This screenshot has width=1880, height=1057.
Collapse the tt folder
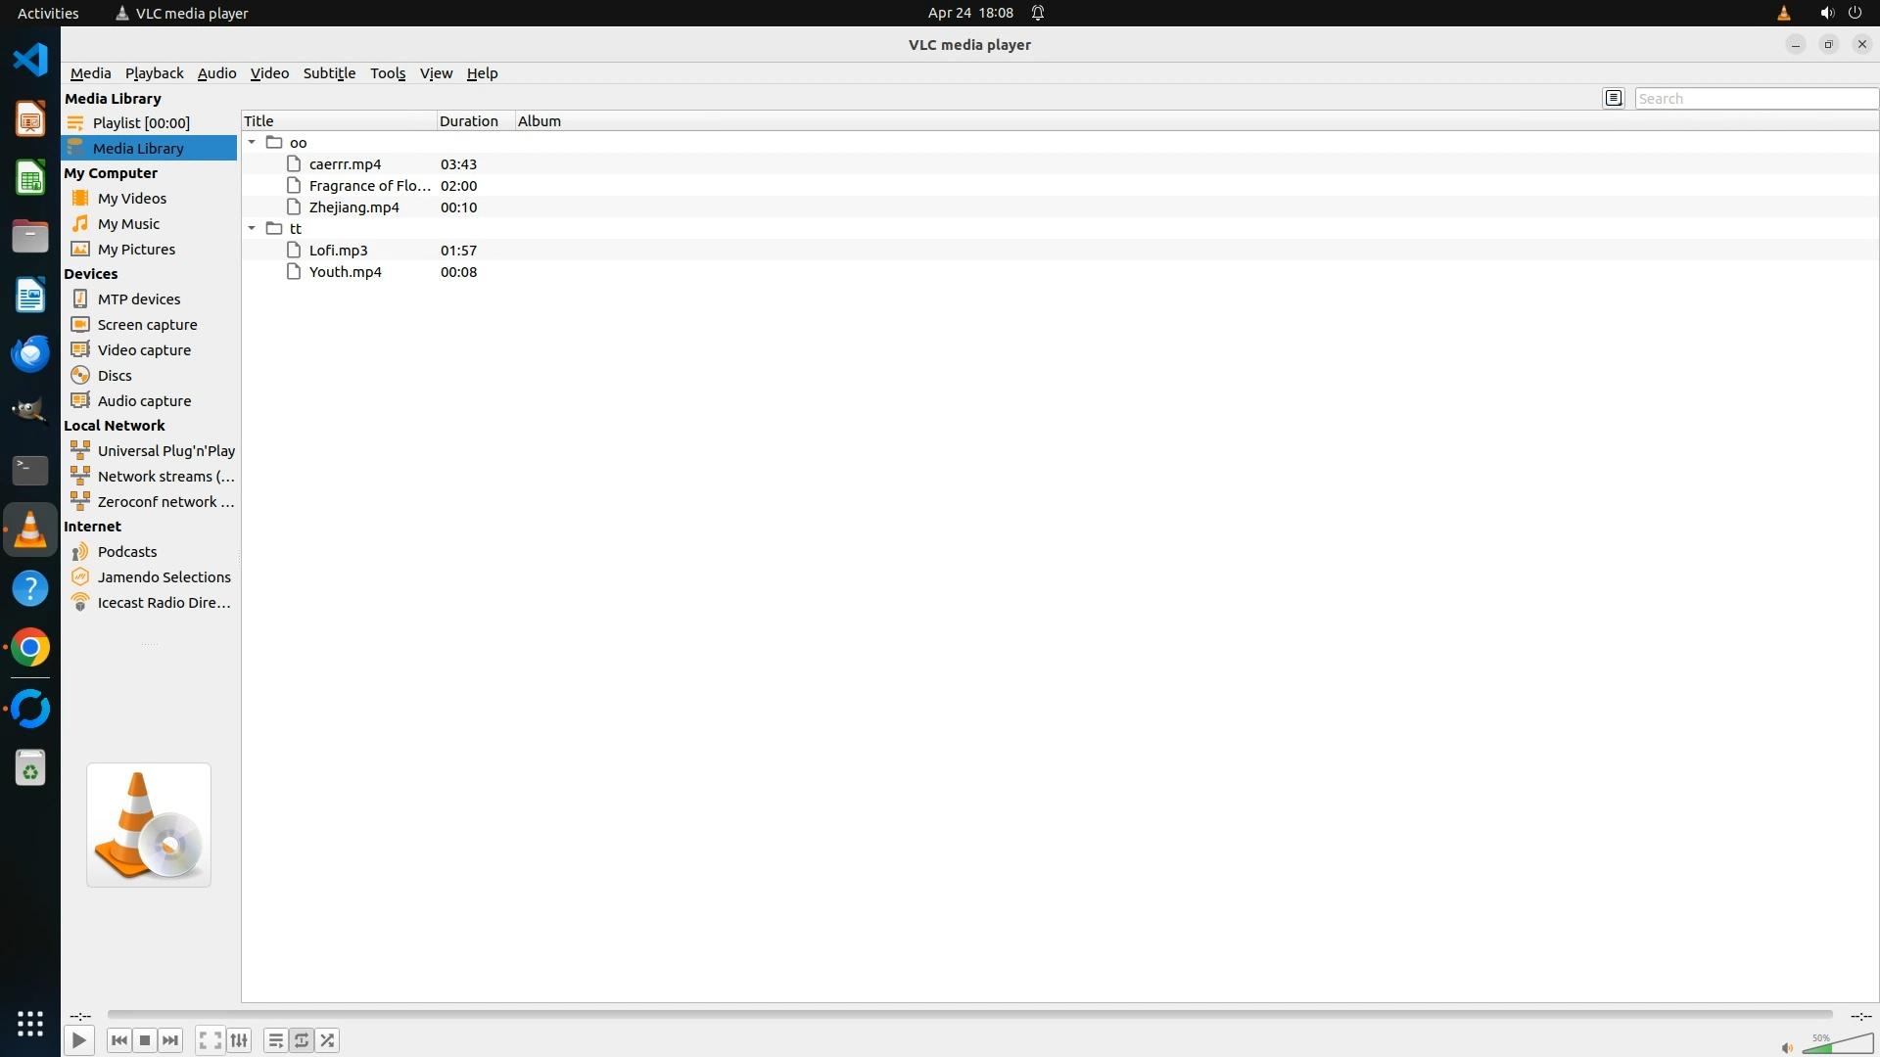(252, 228)
